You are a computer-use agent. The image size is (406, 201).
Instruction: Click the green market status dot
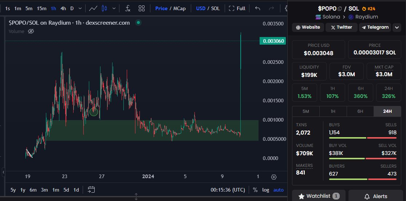tap(138, 23)
